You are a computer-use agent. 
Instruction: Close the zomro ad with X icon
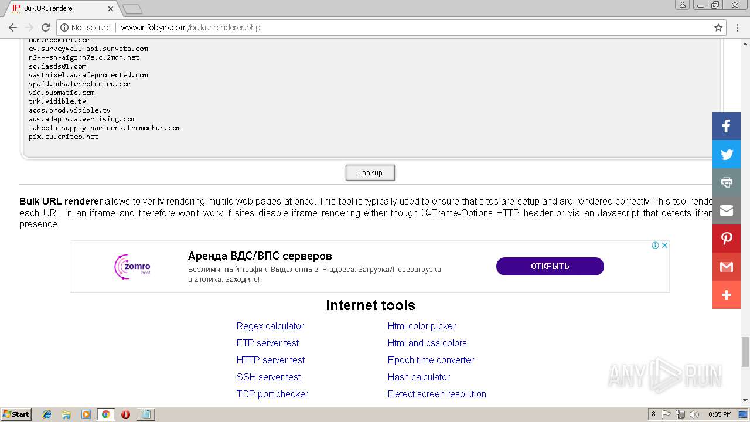point(665,246)
